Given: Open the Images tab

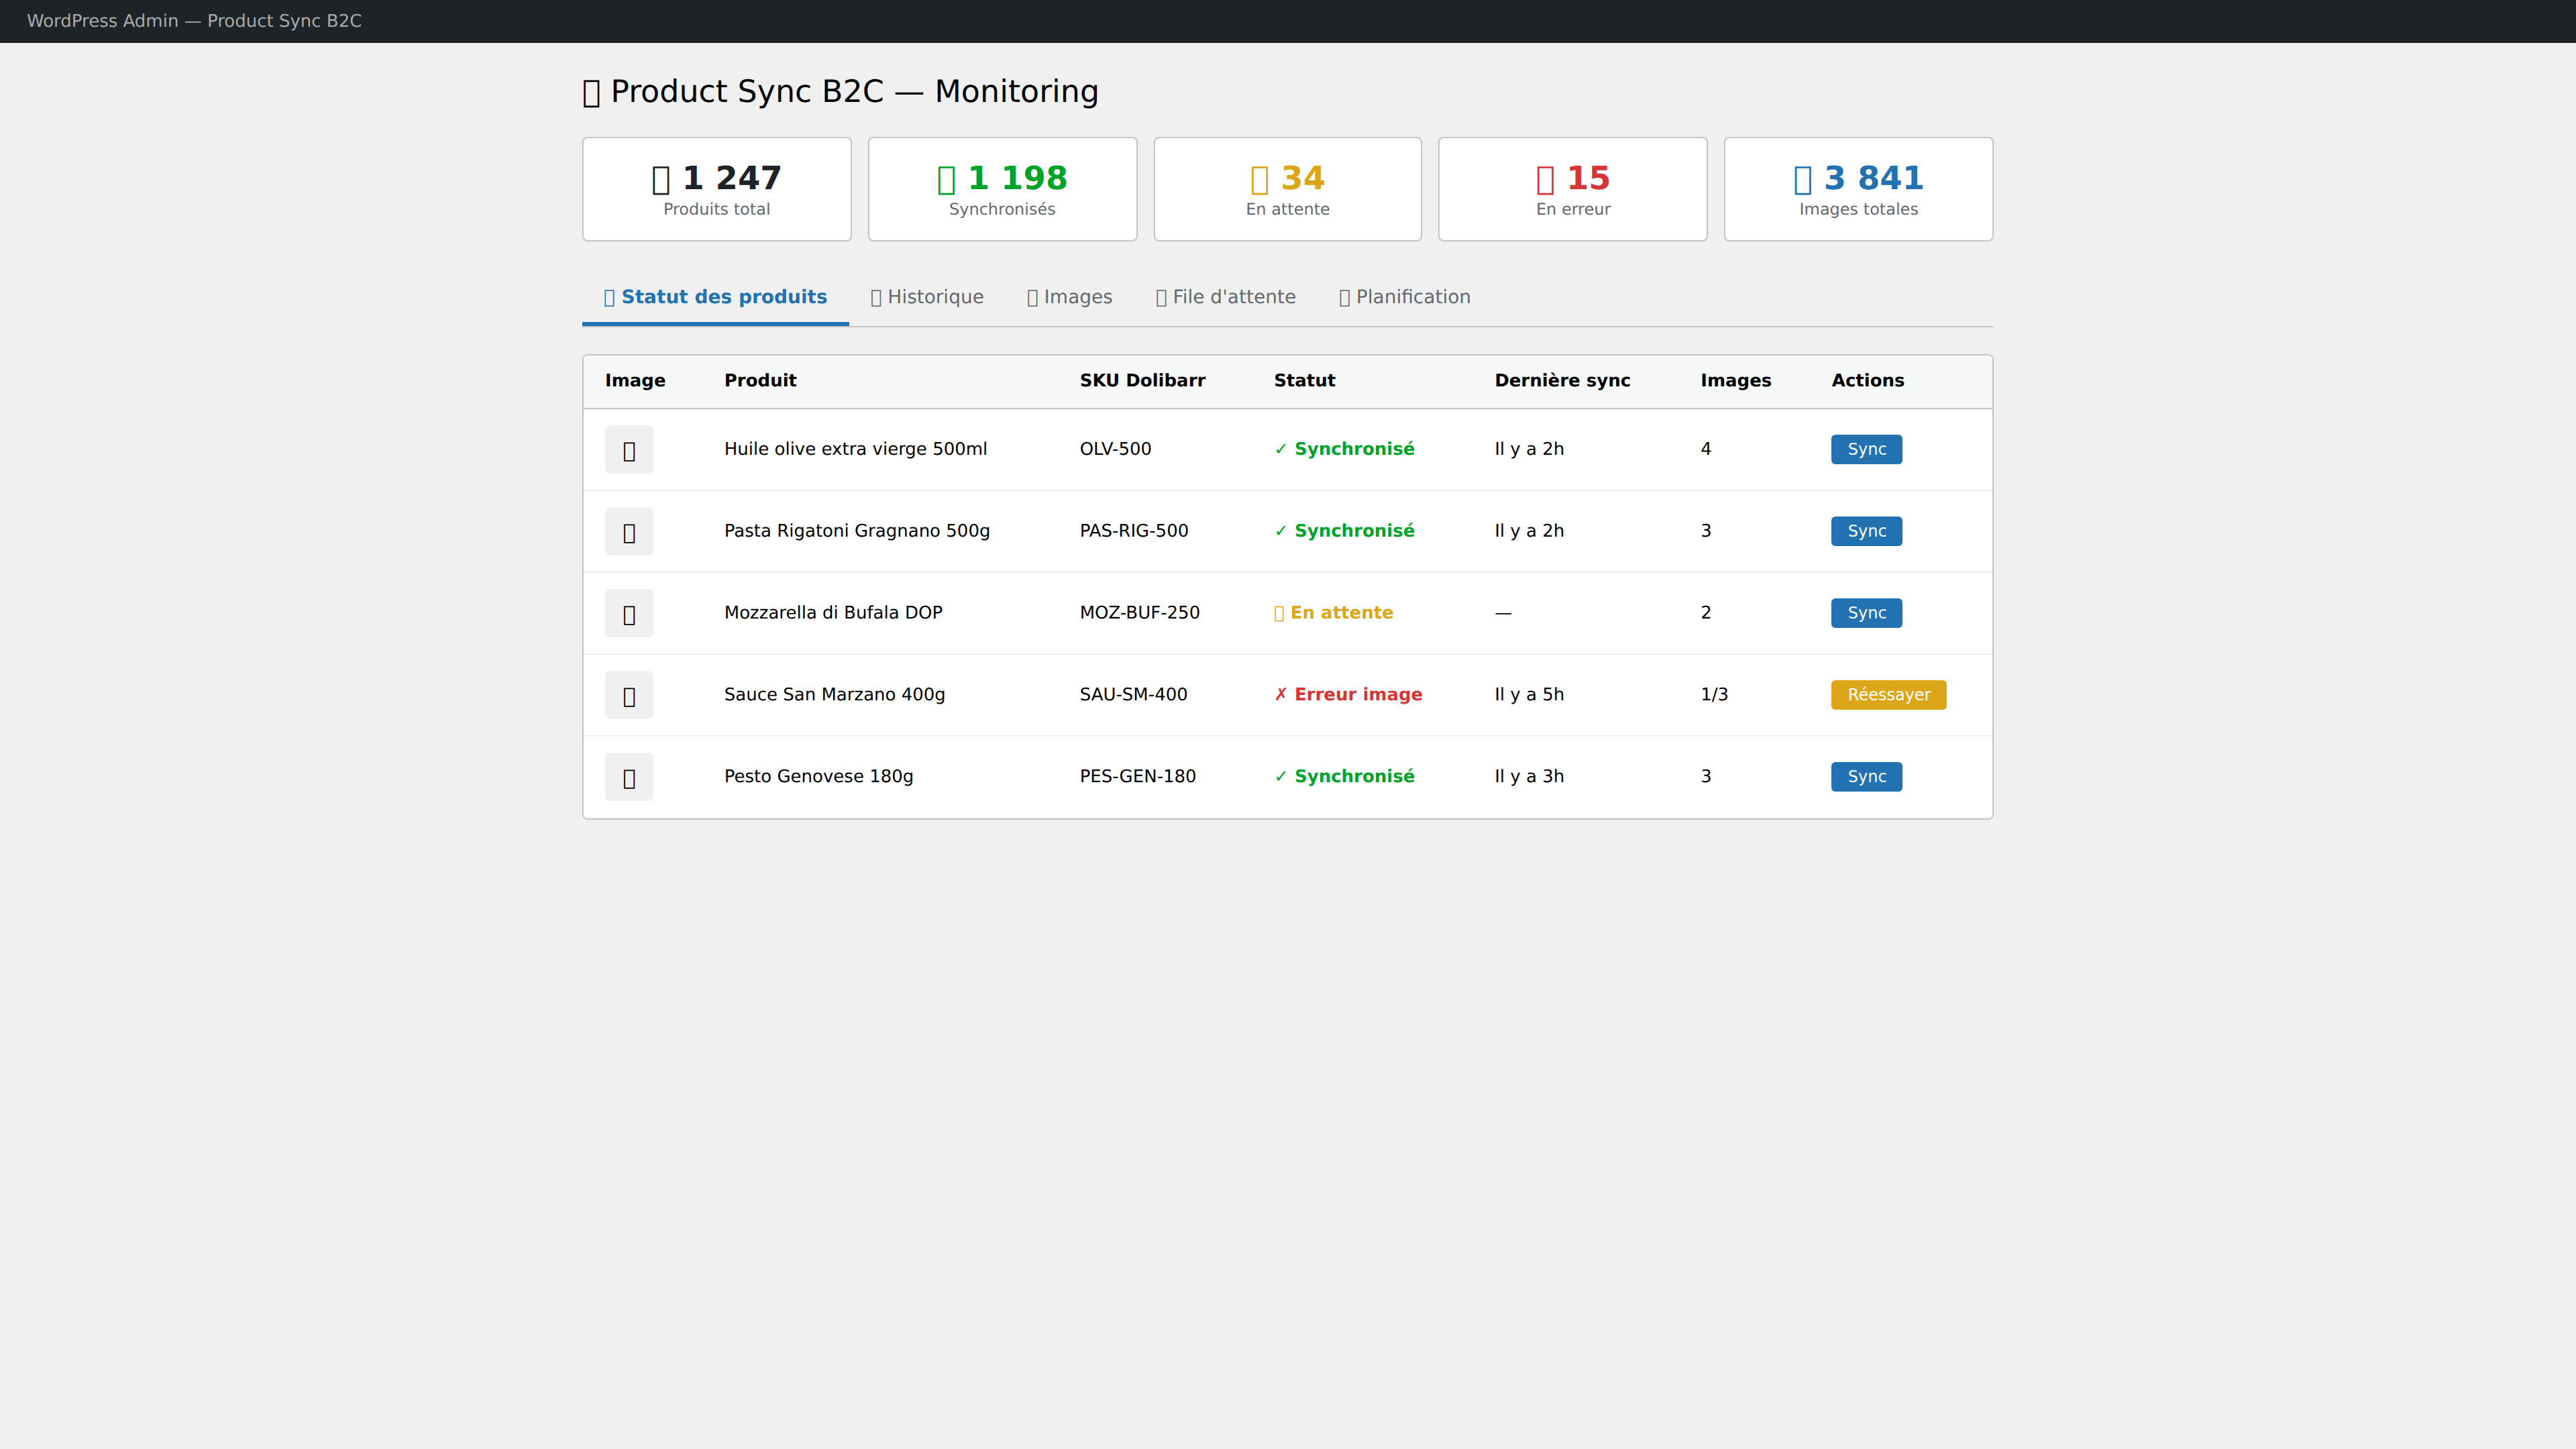Looking at the screenshot, I should [x=1070, y=296].
